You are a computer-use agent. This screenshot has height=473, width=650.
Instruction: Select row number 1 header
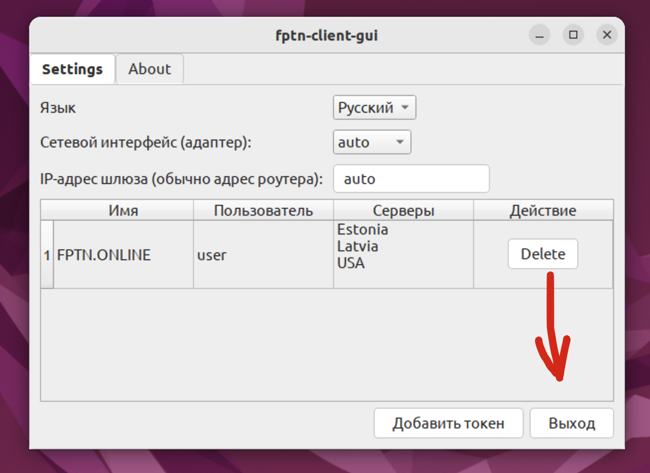pos(47,254)
